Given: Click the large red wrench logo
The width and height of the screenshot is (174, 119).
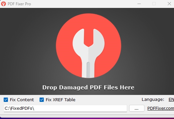Looking at the screenshot, I should tap(88, 46).
